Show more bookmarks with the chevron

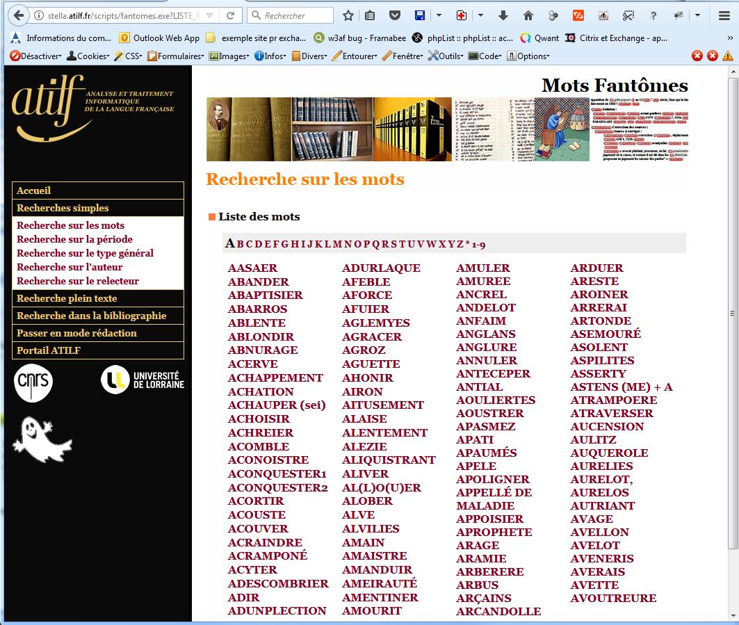(730, 38)
